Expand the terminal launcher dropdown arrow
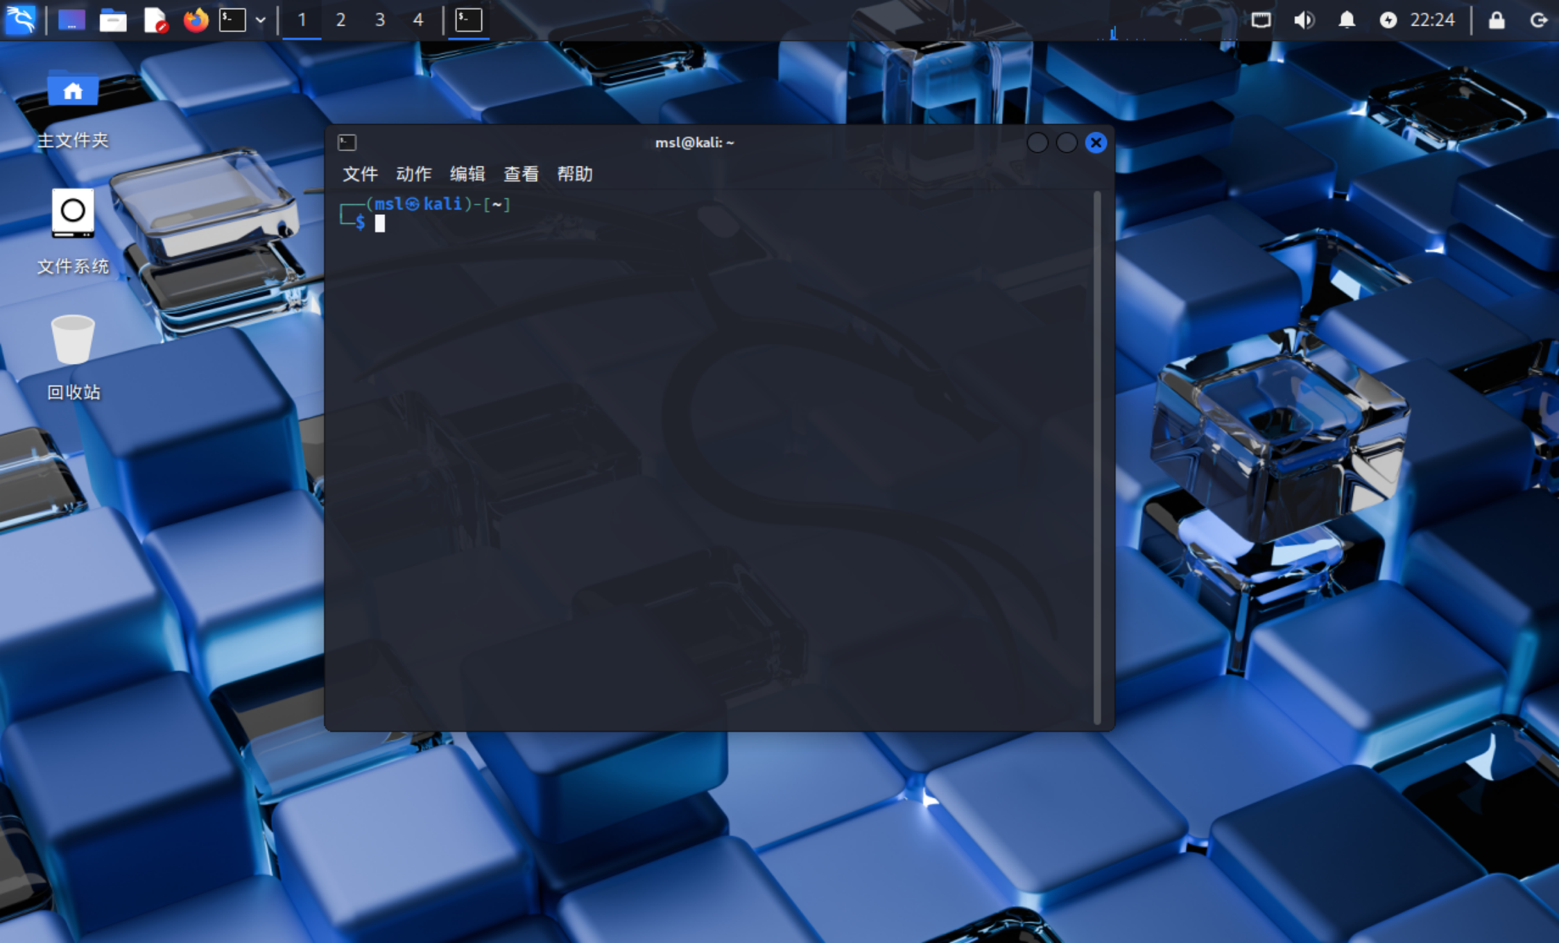 [x=261, y=19]
